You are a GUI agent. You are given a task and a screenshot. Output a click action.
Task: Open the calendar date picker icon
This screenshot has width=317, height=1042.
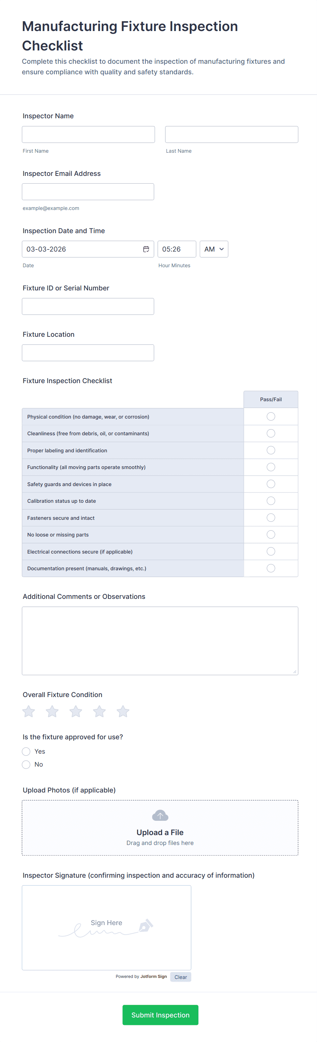pos(146,249)
